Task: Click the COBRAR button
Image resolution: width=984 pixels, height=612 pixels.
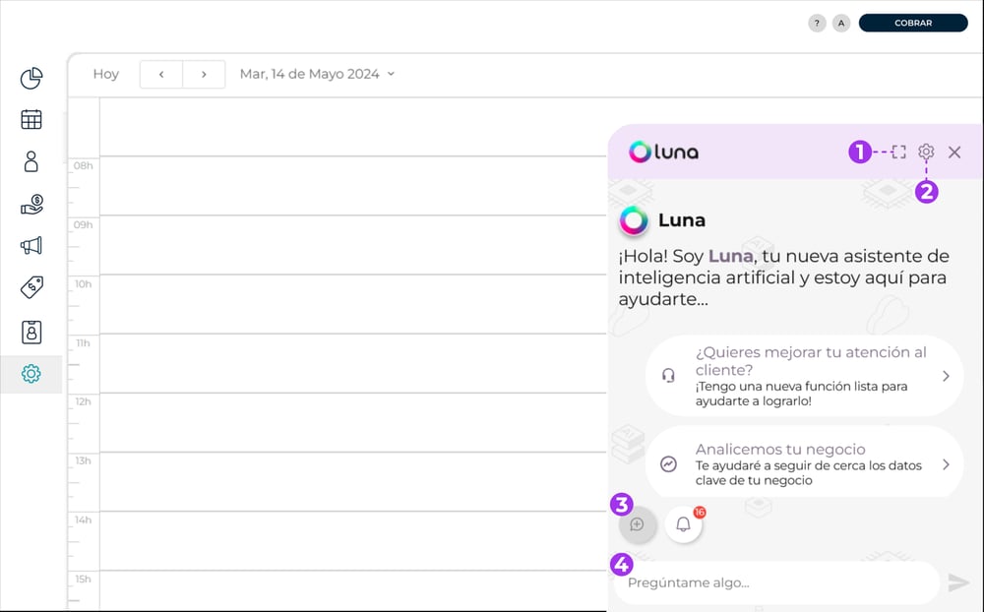Action: point(913,23)
